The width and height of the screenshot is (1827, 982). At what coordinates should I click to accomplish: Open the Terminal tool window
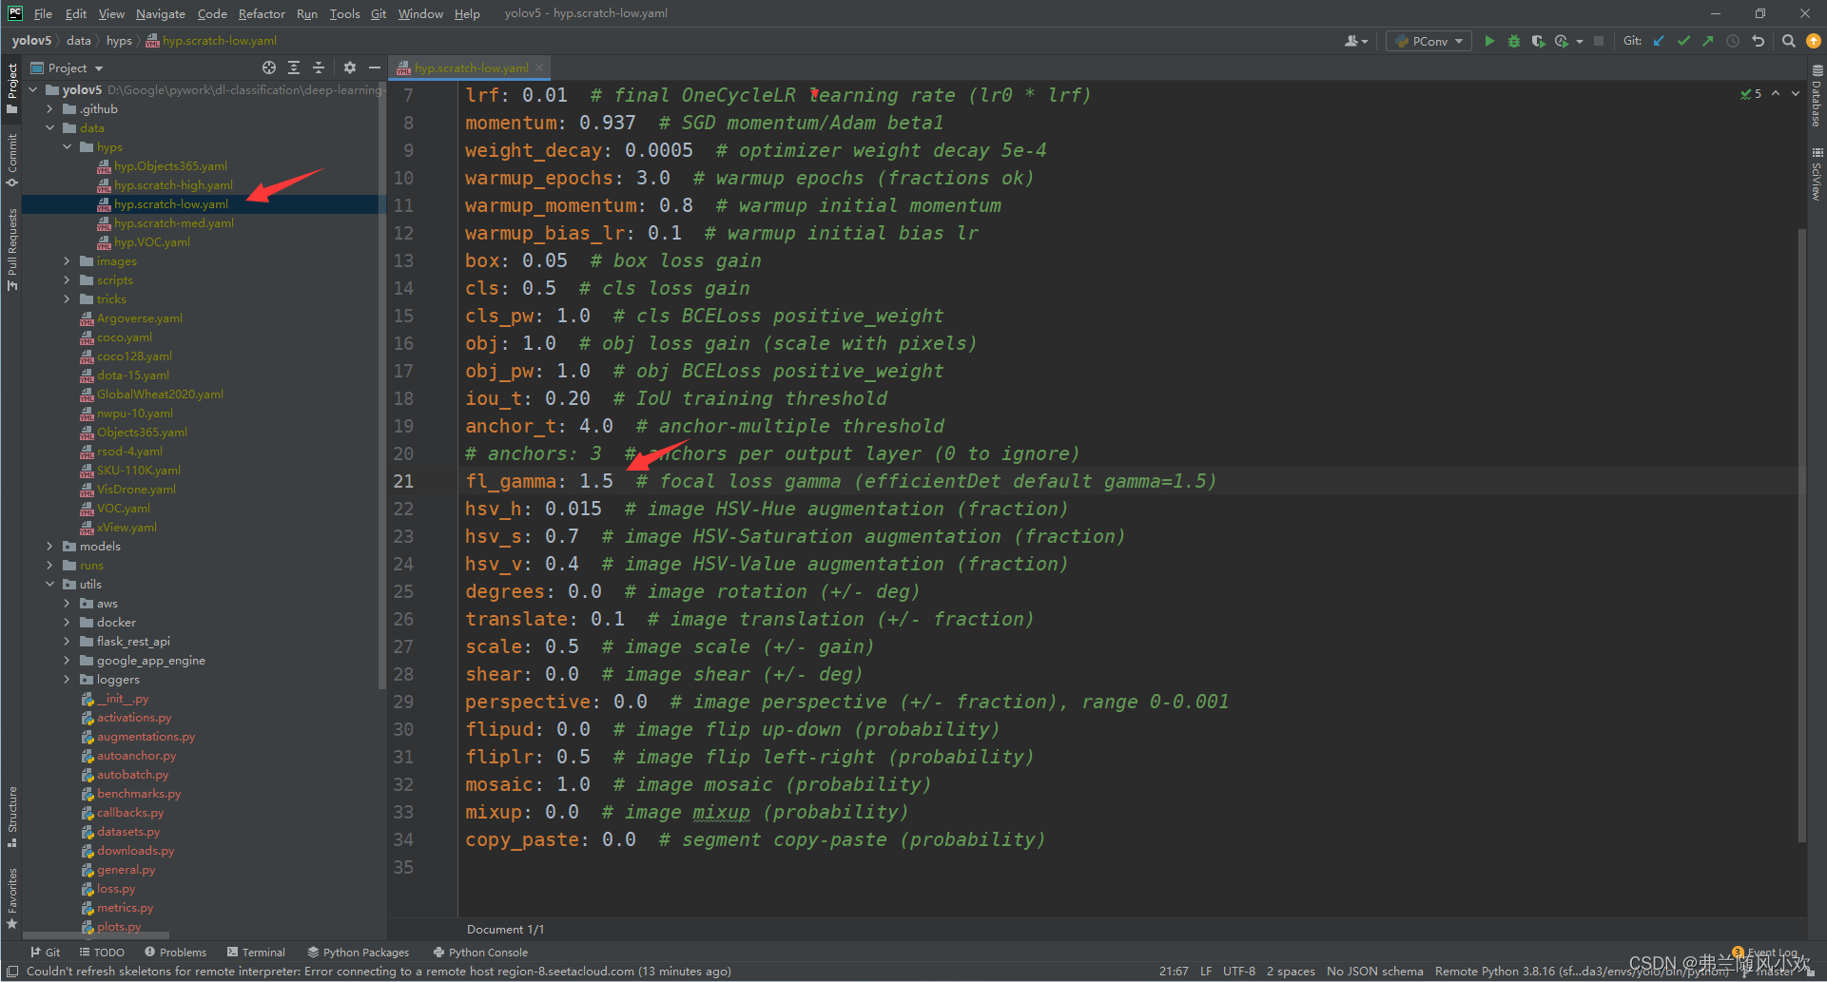click(256, 953)
